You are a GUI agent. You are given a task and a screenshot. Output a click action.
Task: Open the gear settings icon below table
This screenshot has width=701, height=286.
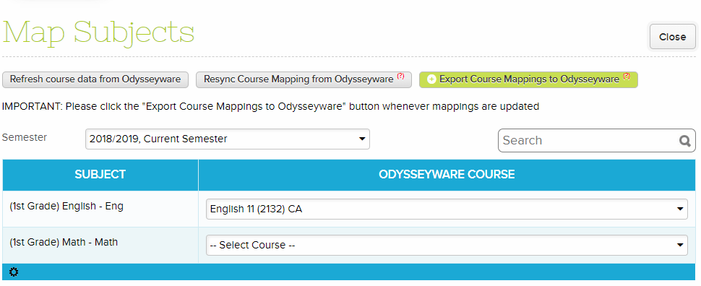[x=14, y=272]
